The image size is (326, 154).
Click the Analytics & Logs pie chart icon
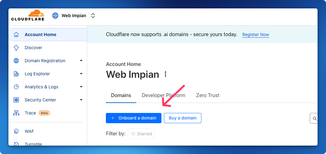point(16,87)
